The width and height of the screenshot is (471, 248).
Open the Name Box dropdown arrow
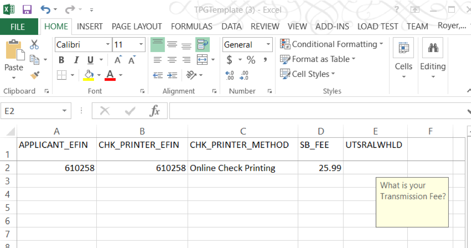click(64, 111)
